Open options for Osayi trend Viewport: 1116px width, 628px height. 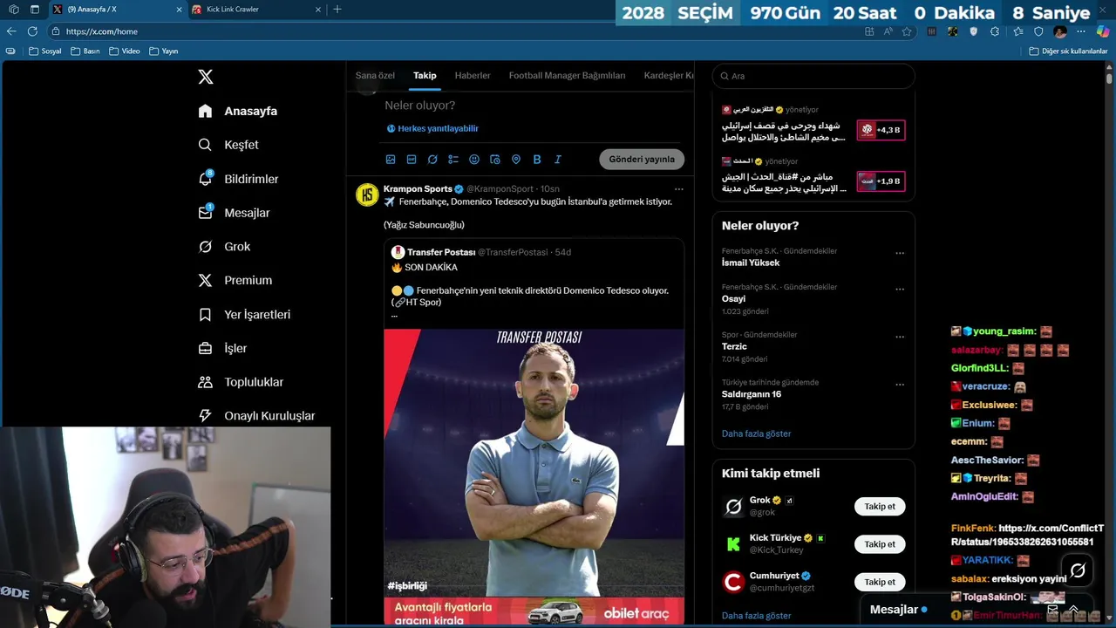pyautogui.click(x=900, y=290)
